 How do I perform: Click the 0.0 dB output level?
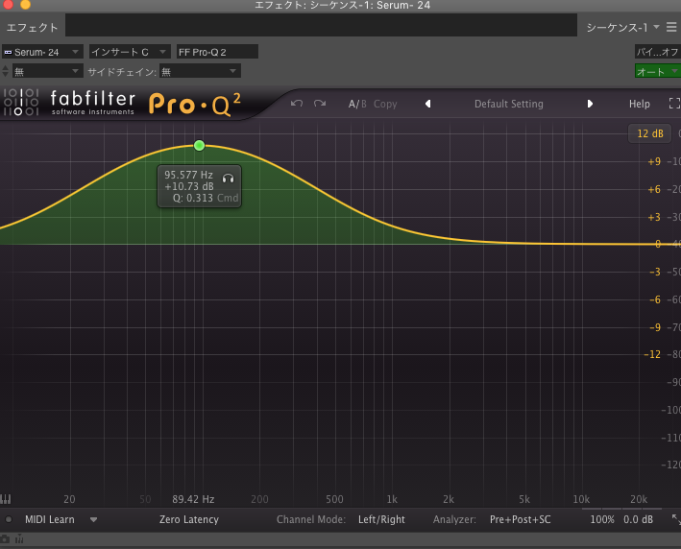pos(638,519)
